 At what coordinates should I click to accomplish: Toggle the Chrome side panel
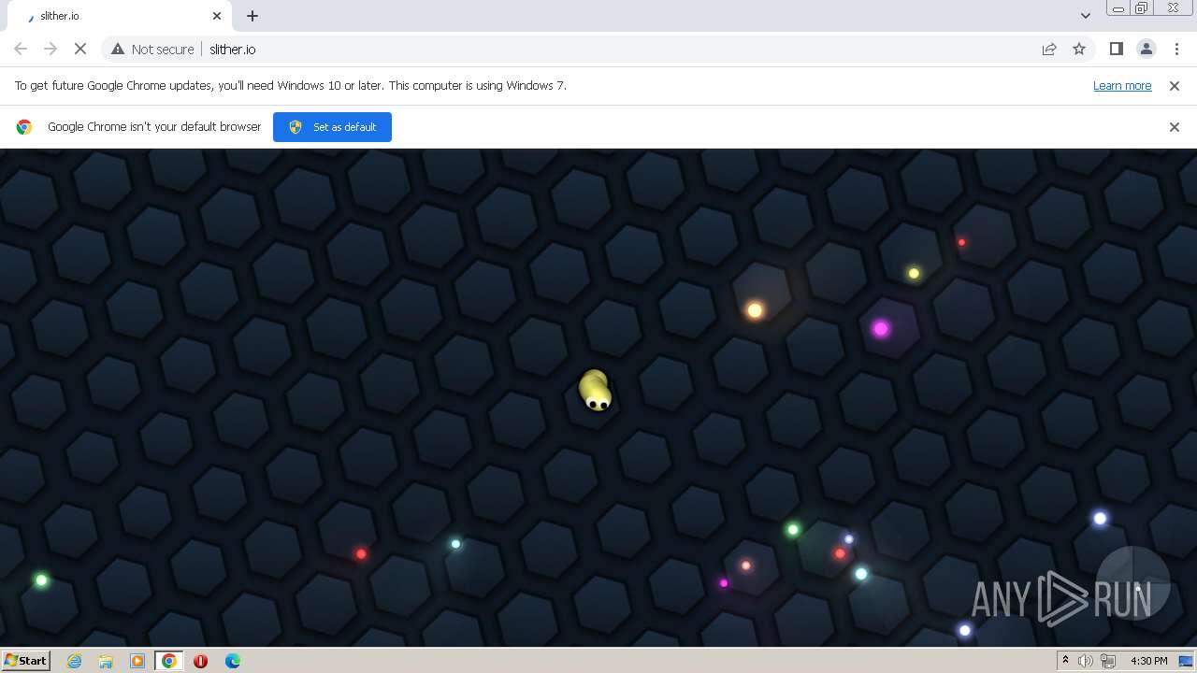(x=1116, y=49)
